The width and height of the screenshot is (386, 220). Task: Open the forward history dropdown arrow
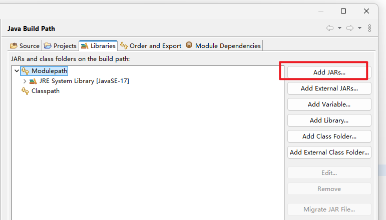[x=359, y=28]
